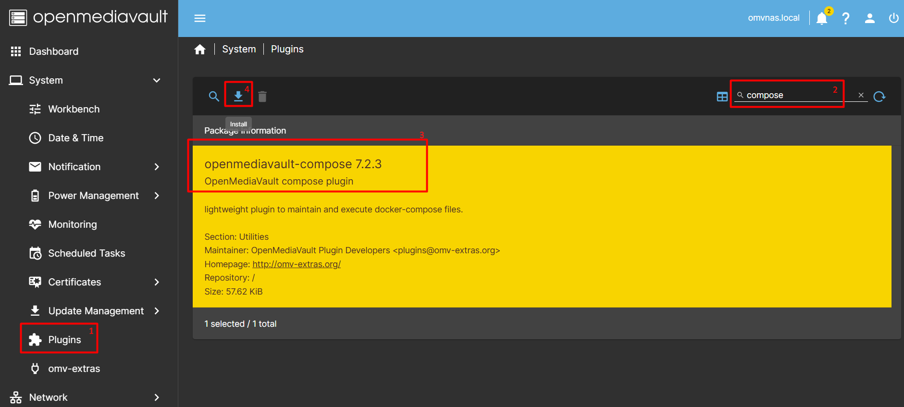Click the openmediavault brand name text

pyautogui.click(x=100, y=17)
